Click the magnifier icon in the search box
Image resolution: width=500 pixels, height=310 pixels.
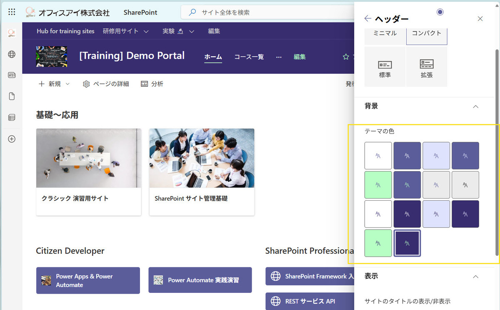(x=192, y=13)
